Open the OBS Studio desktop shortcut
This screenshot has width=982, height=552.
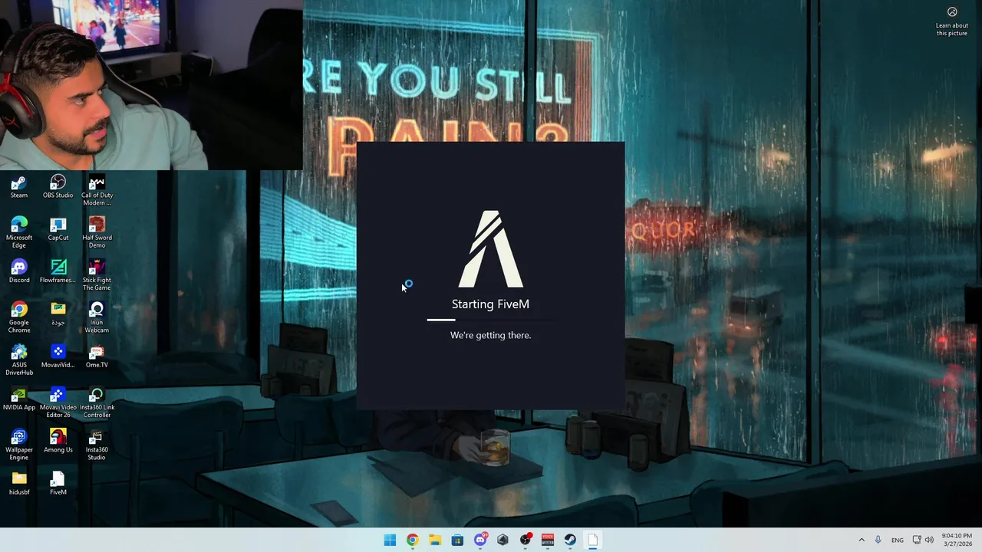(58, 186)
